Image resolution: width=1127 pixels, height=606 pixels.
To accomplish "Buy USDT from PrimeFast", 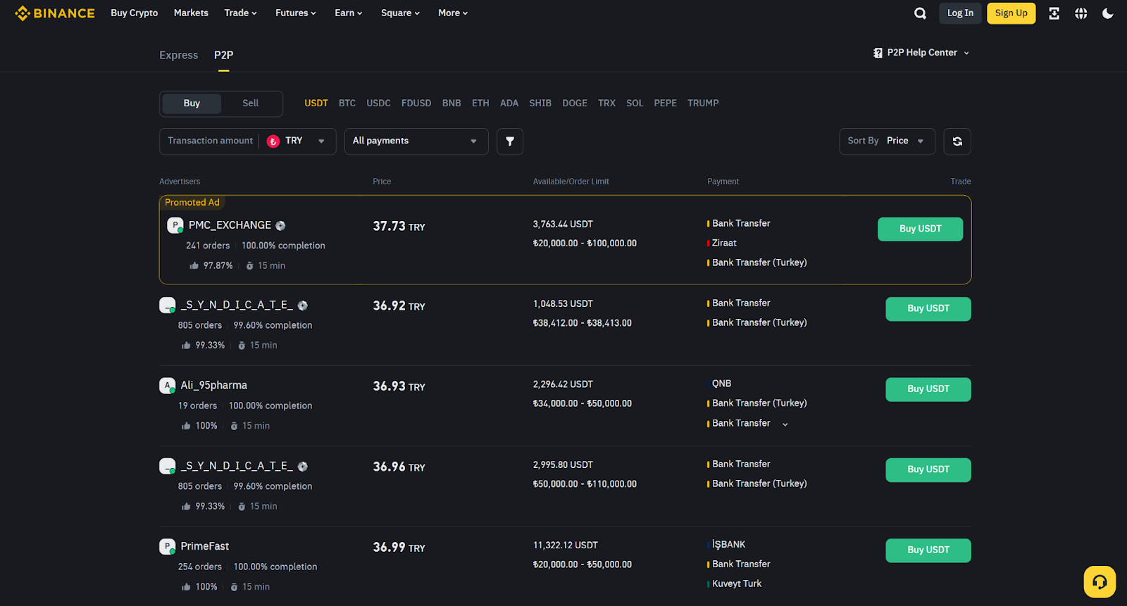I will (x=928, y=550).
